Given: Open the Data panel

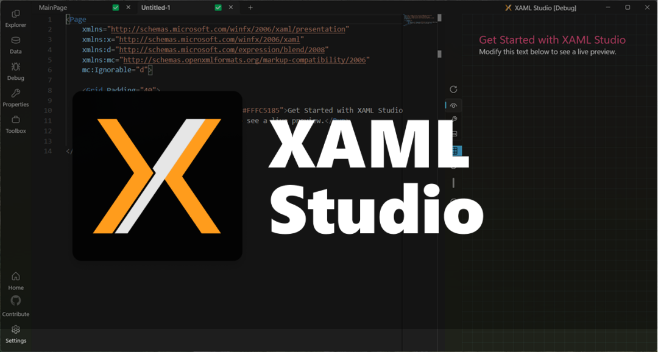Looking at the screenshot, I should click(x=16, y=45).
